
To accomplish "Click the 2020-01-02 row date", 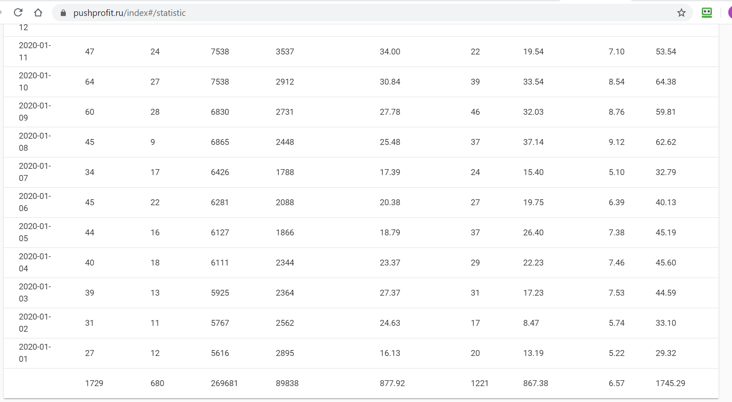I will point(35,323).
